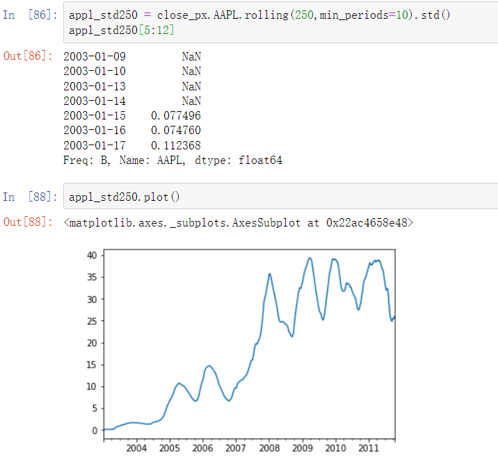Viewport: 498px width, 460px height.
Task: Click the y-axis label 20
Action: (92, 343)
